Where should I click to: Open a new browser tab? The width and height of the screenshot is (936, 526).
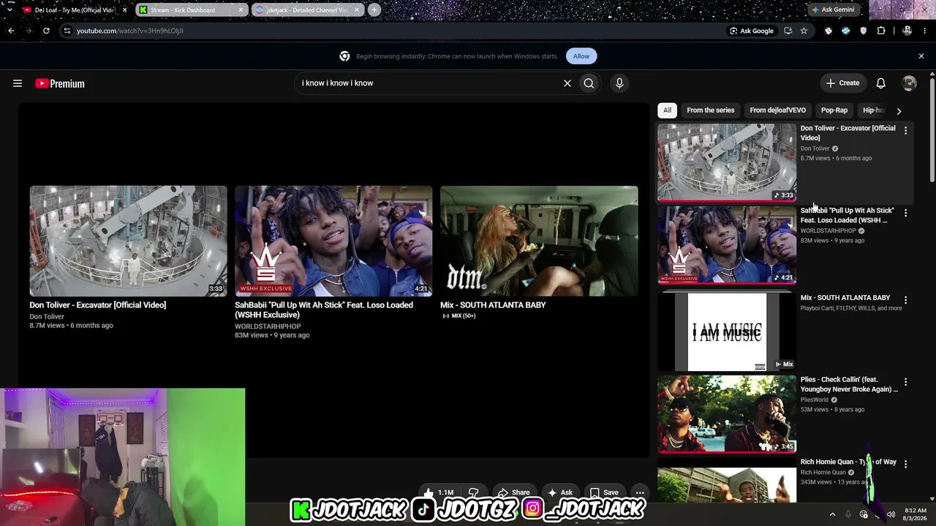click(x=374, y=10)
